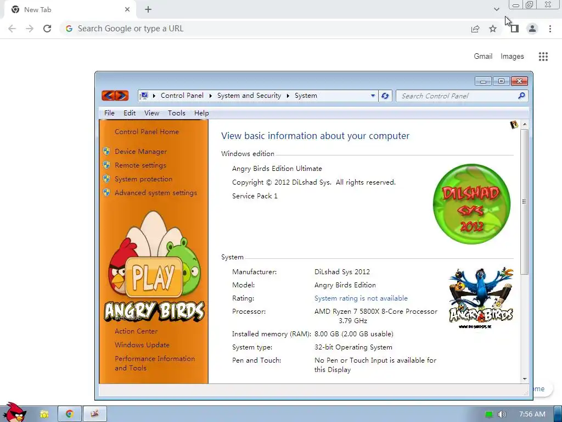Click the shield icon beside Device Manager
Image resolution: width=562 pixels, height=422 pixels.
(x=106, y=152)
